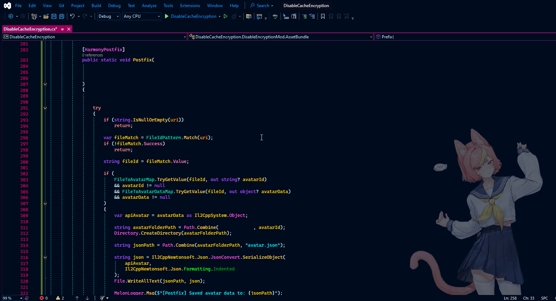Click the Open File folder icon

coord(46,16)
